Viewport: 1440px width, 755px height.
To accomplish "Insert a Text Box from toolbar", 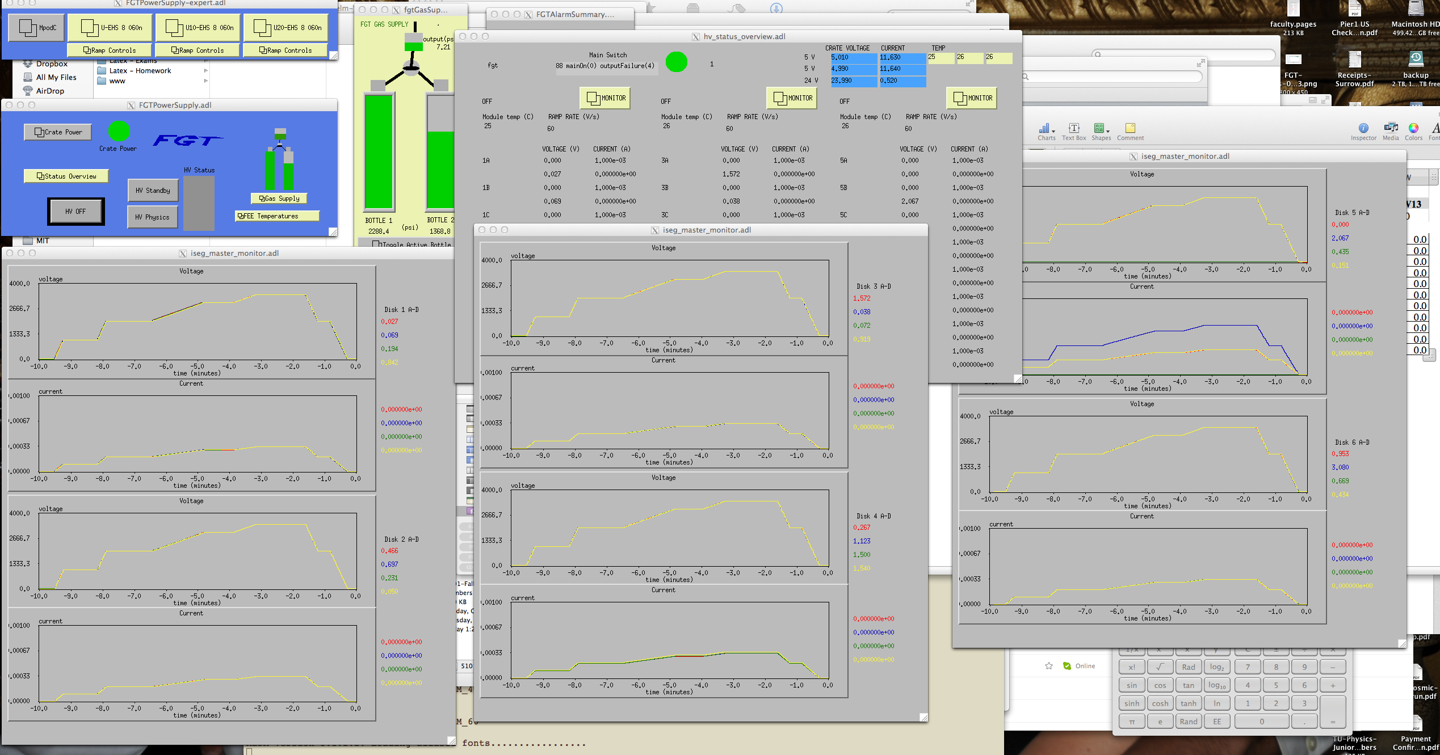I will click(1073, 132).
